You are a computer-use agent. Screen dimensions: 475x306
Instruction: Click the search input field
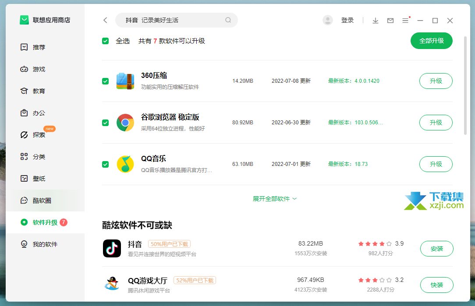[173, 20]
